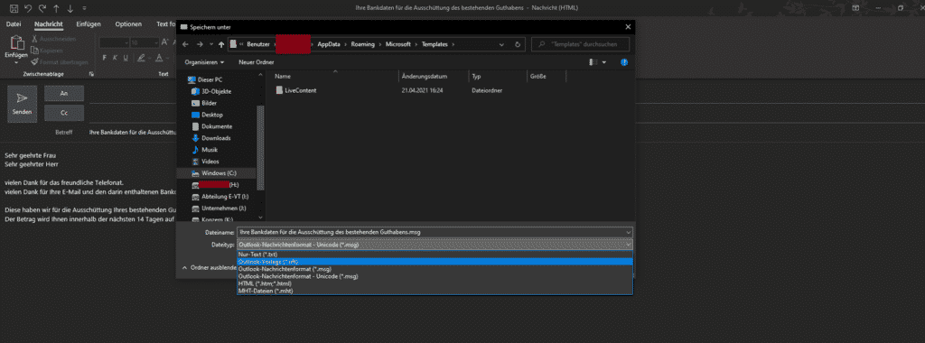
Task: Open the Organisieren dropdown menu
Action: (x=204, y=62)
